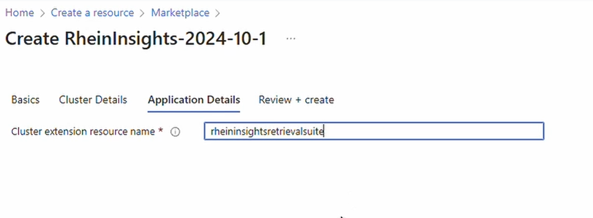Focus the Cluster extension resource name field
This screenshot has width=593, height=218.
(x=374, y=131)
